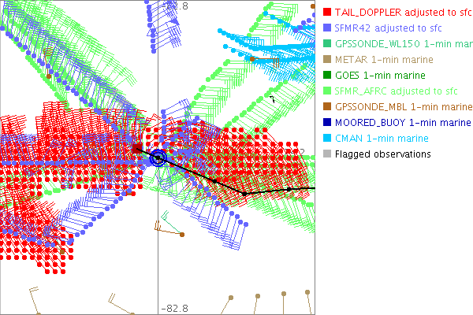
Task: Select the dark green GOES legend square
Action: (x=327, y=76)
